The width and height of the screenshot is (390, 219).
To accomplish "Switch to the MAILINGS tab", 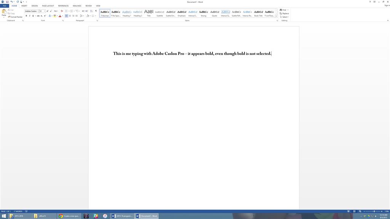I will (x=77, y=6).
